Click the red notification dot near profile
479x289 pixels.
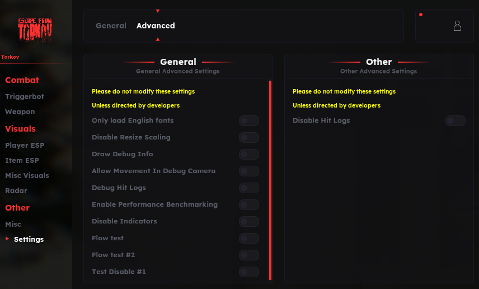(421, 15)
